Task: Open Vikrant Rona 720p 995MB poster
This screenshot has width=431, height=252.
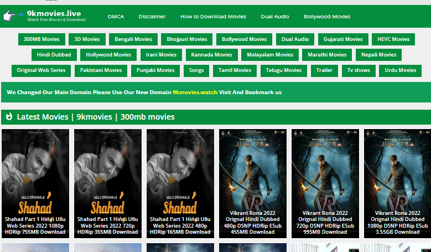Action: (x=325, y=183)
